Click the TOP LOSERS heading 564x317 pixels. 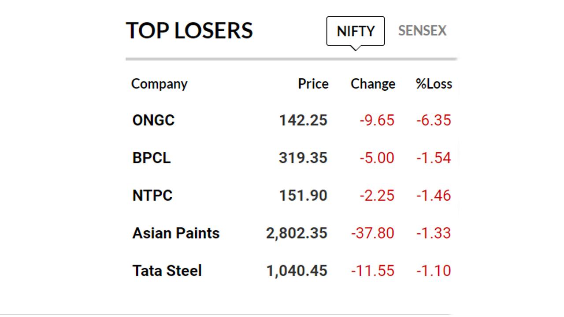click(189, 31)
